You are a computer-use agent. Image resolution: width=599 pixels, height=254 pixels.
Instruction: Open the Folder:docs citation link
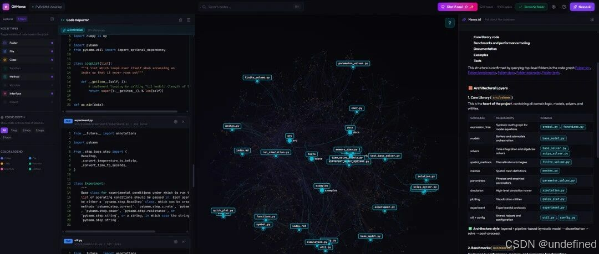(506, 72)
